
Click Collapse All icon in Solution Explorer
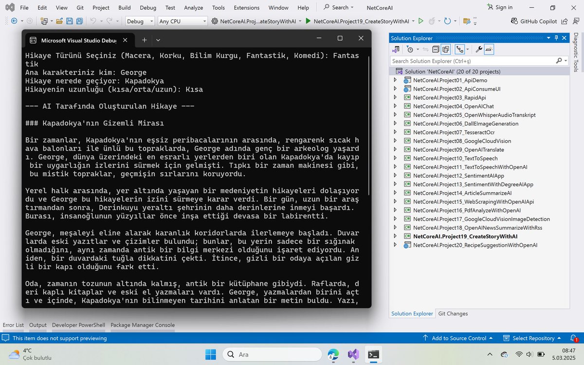click(436, 49)
